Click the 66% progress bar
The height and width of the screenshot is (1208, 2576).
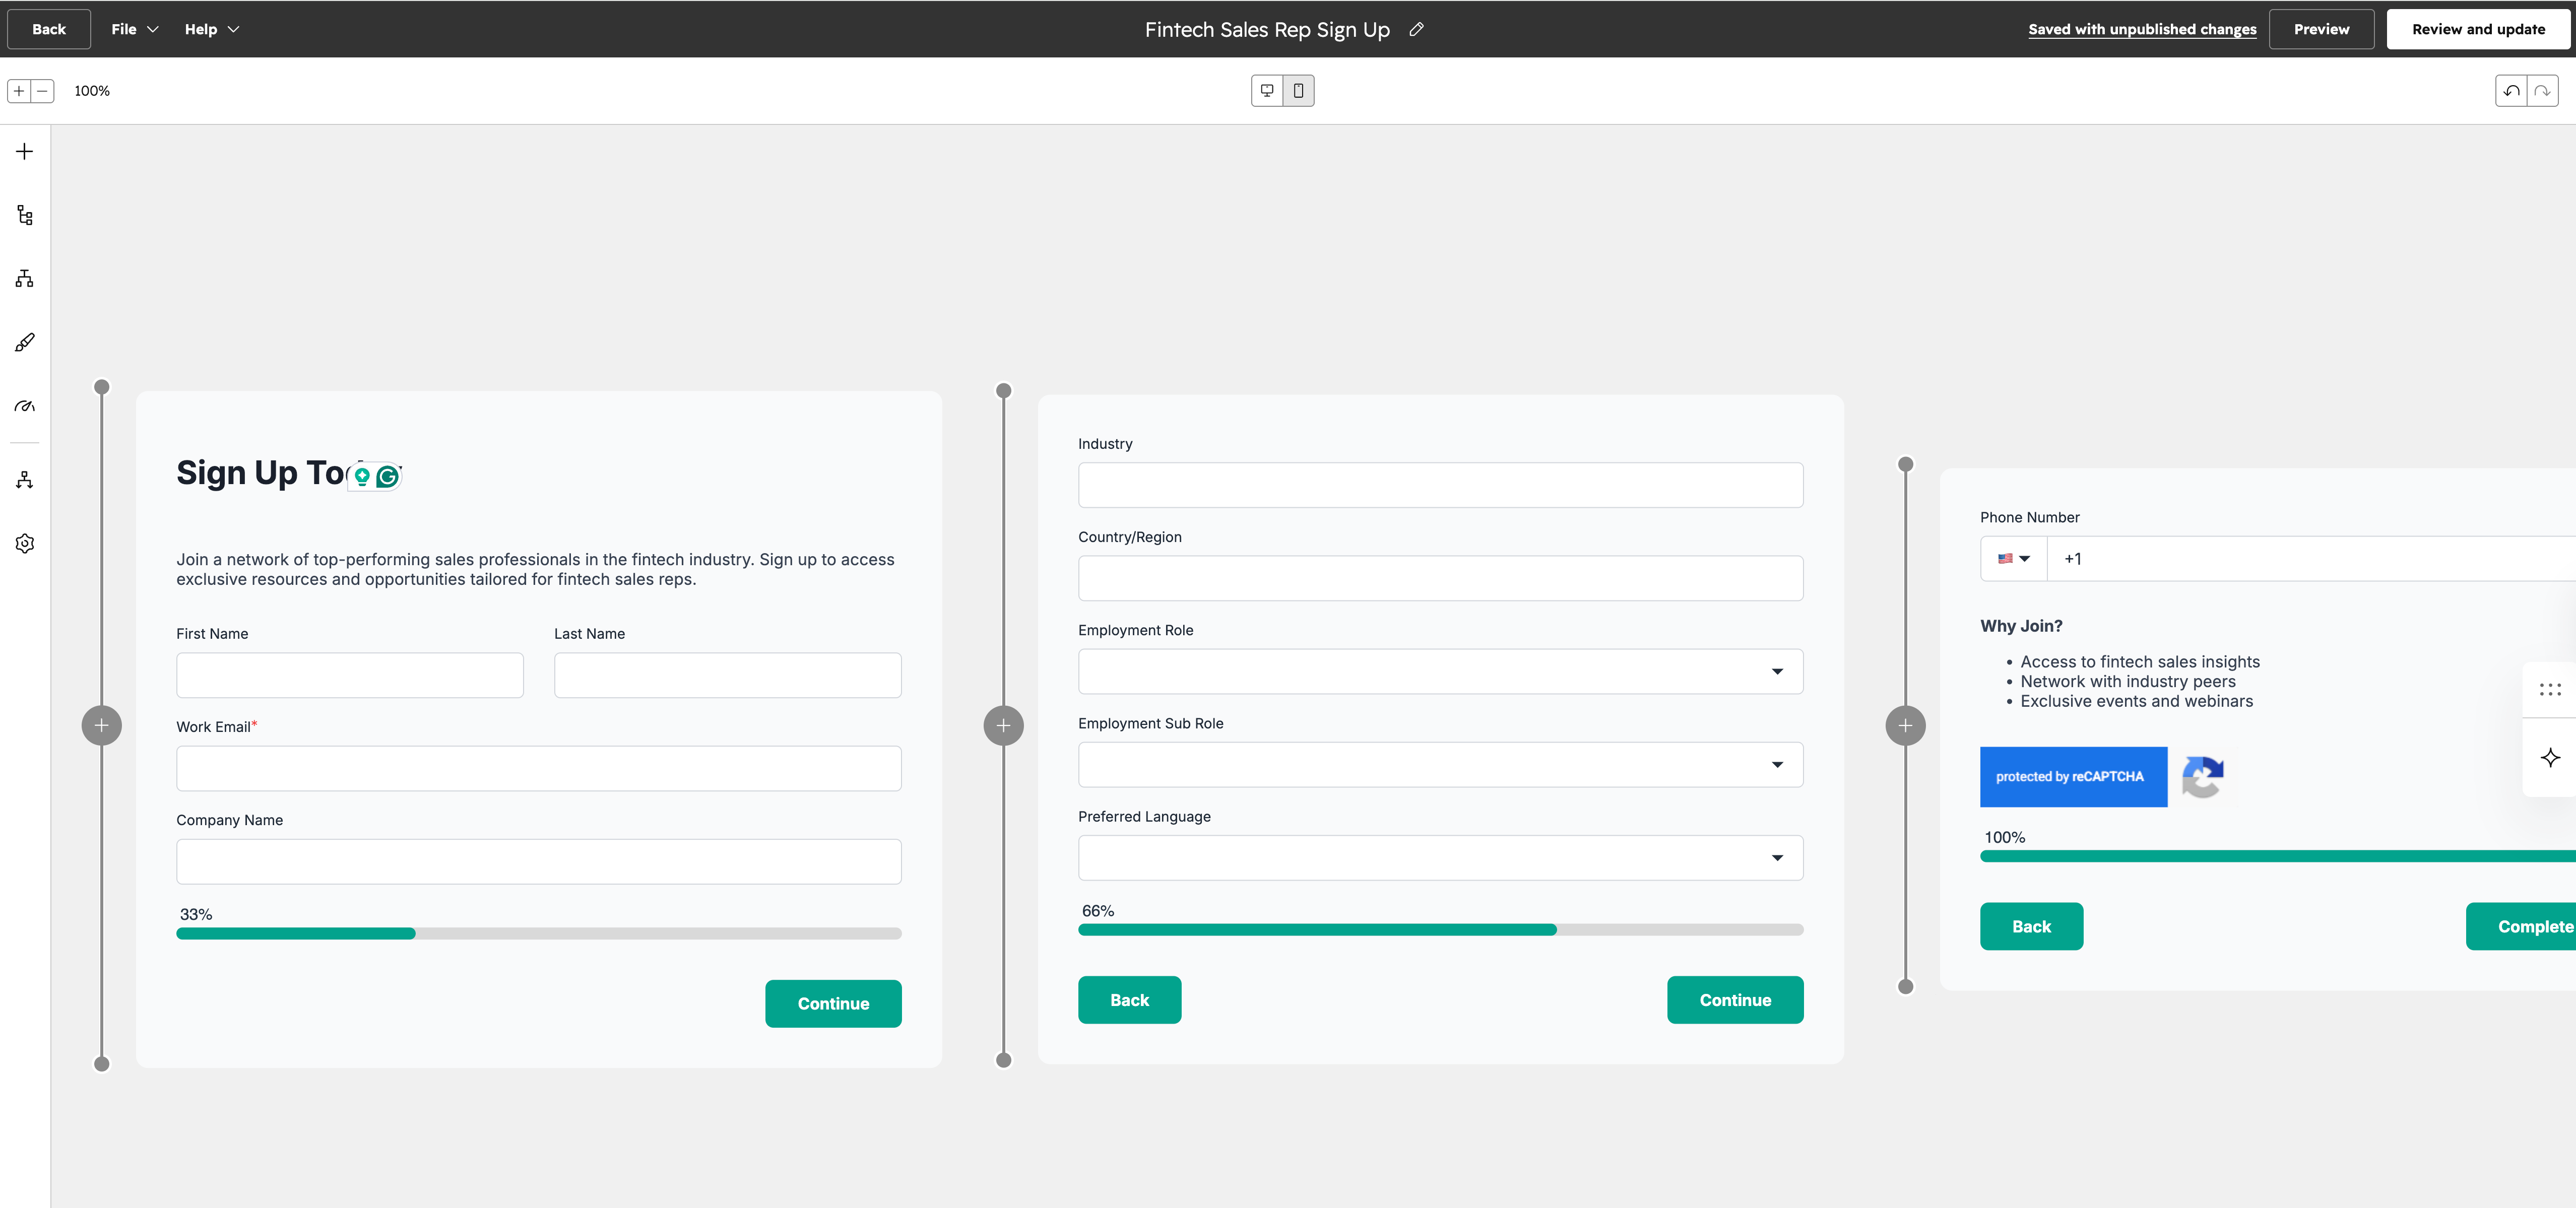tap(1440, 930)
